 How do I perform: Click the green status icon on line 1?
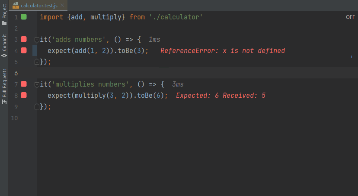(x=24, y=17)
